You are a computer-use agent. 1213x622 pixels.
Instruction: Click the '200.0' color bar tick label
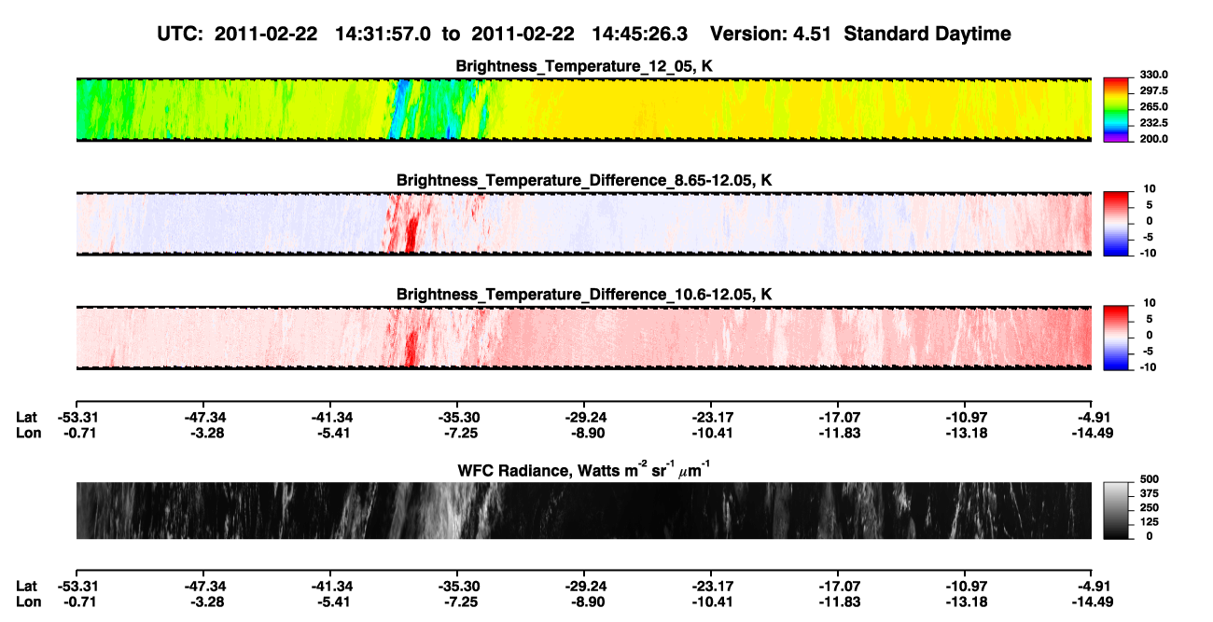(x=1153, y=139)
